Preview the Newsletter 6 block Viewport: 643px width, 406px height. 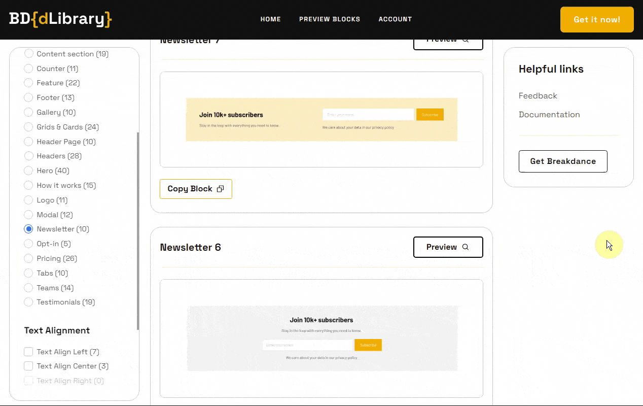[x=448, y=247]
